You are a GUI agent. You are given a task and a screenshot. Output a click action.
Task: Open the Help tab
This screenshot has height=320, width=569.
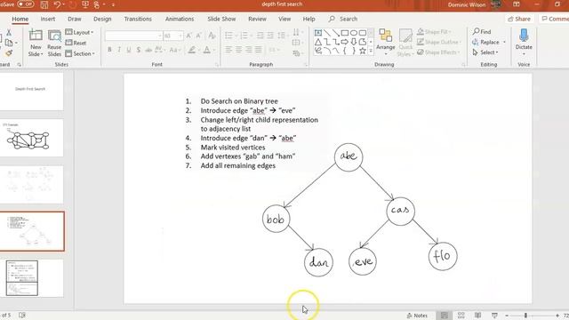tap(309, 19)
